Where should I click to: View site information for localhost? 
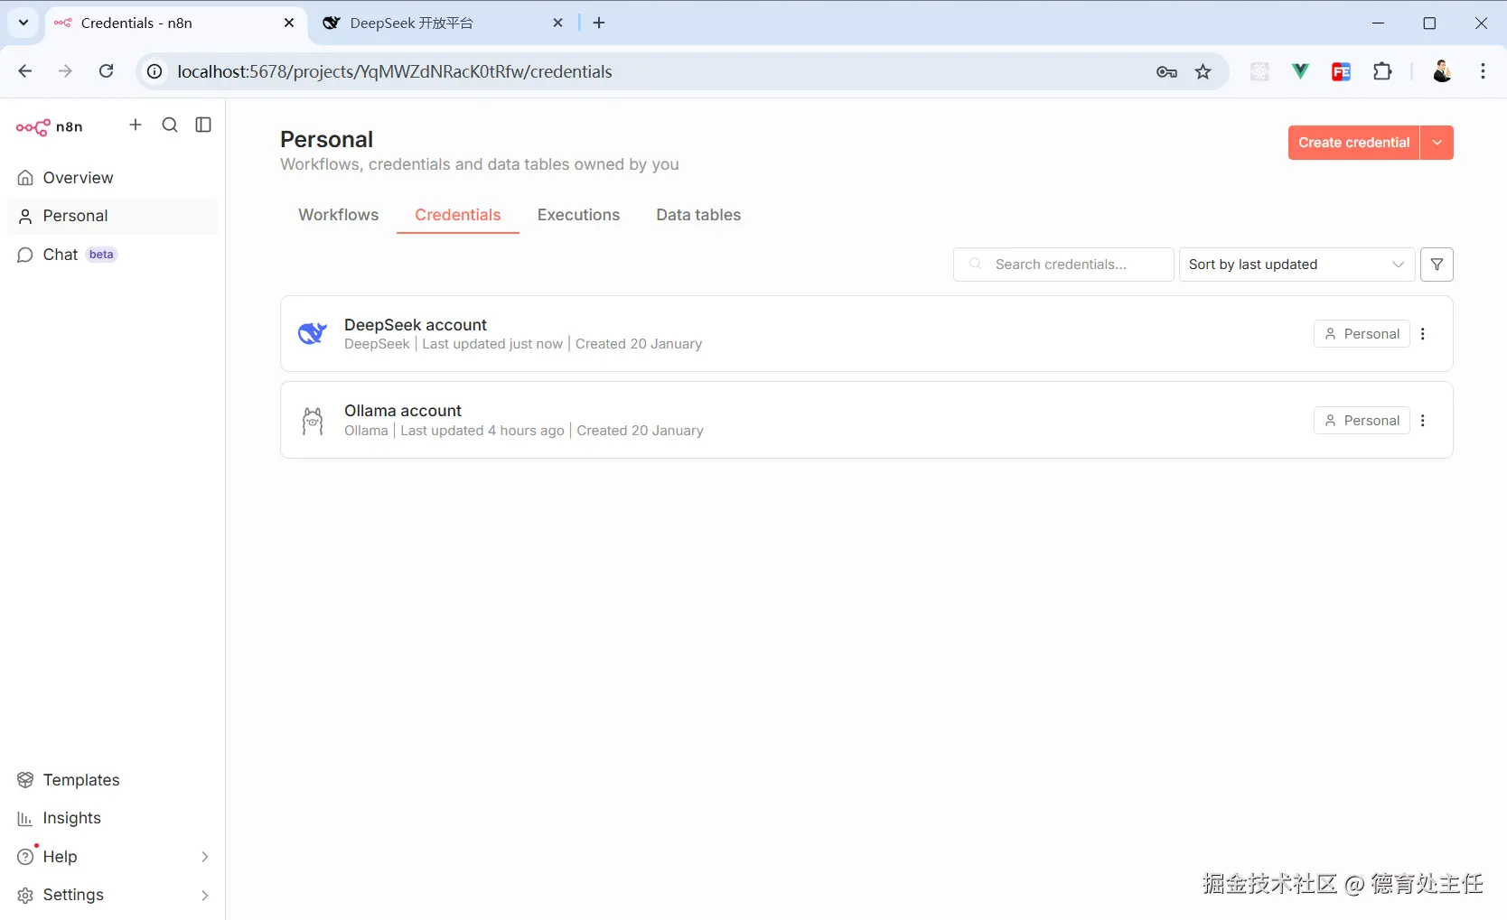coord(155,71)
